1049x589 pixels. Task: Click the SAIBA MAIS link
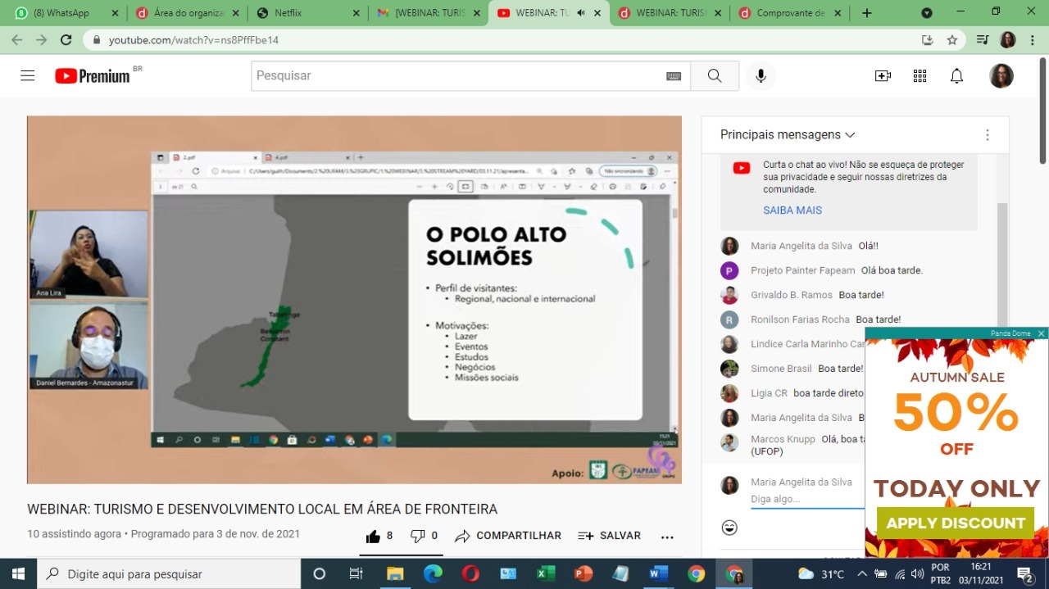pos(792,210)
